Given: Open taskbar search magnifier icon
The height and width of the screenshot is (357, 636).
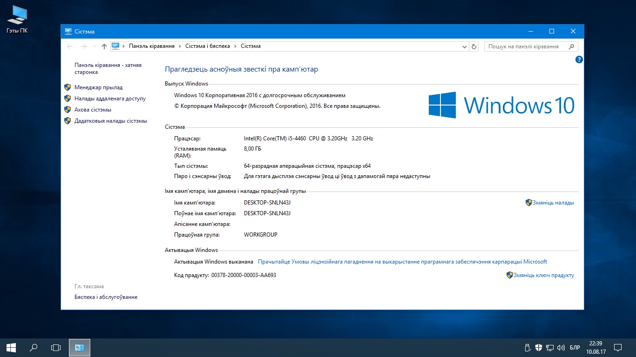Looking at the screenshot, I should (34, 347).
